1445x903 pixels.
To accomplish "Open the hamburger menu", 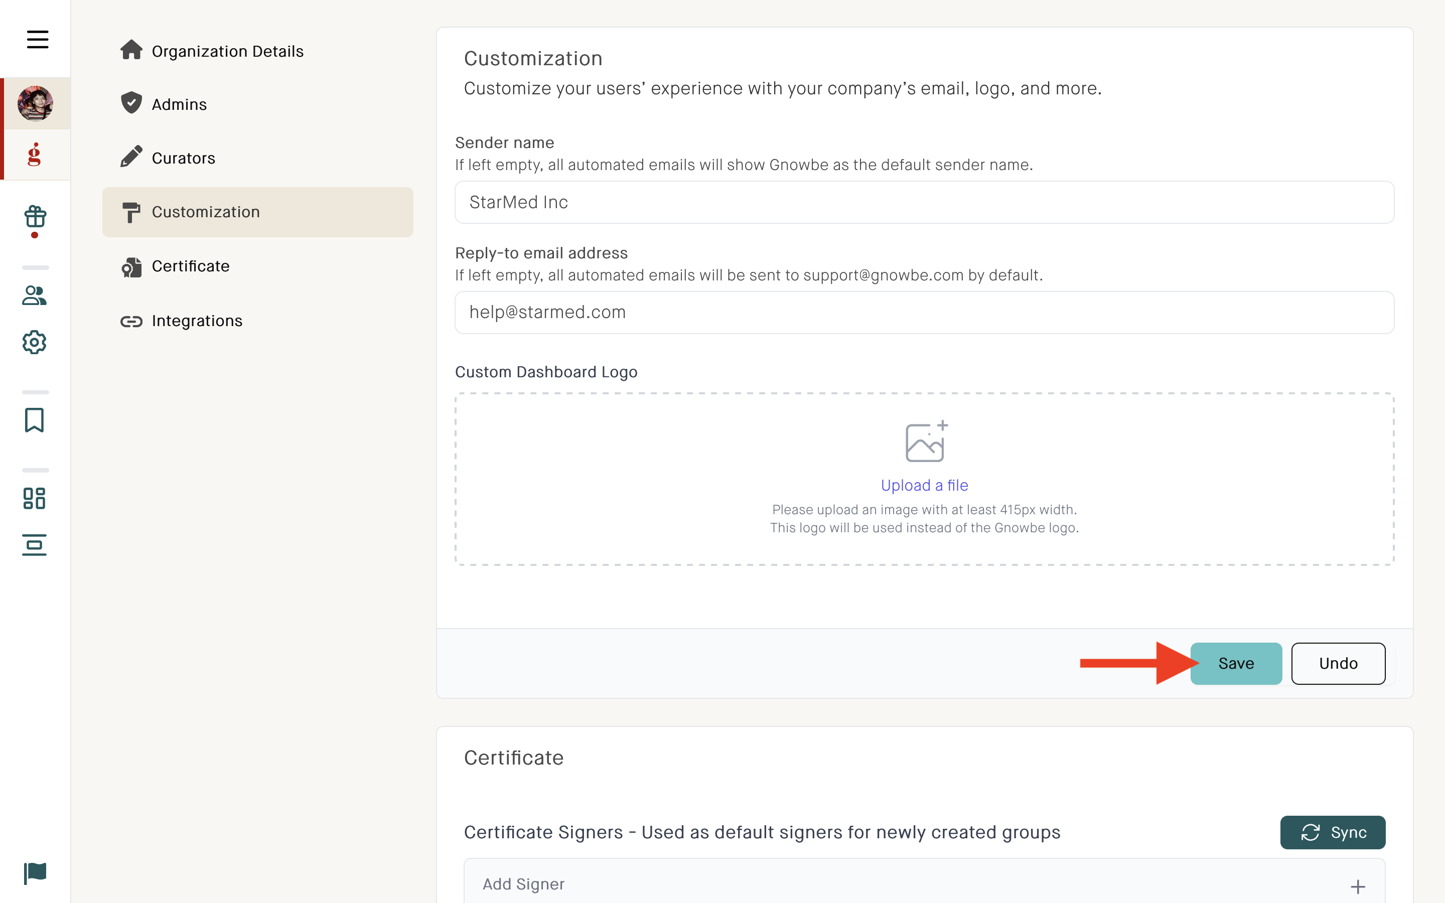I will [37, 40].
